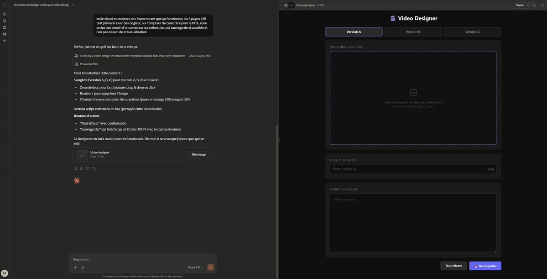Click the Sauvegarder button
The height and width of the screenshot is (279, 547).
point(485,266)
